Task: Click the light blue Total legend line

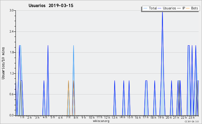Action: pyautogui.click(x=145, y=8)
